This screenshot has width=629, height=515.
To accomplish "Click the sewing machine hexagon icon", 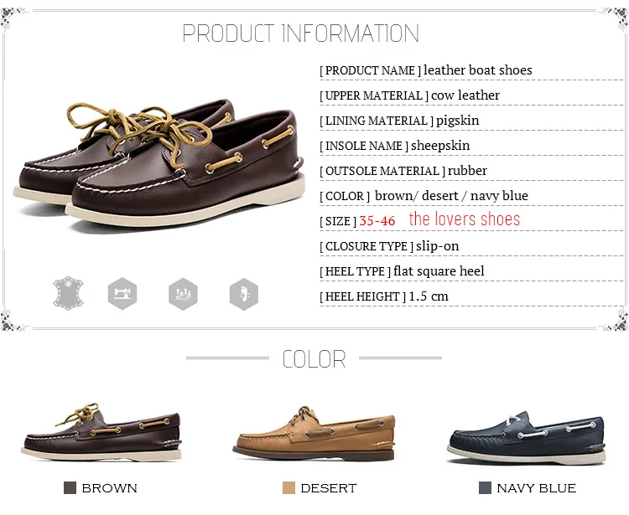I will 122,293.
